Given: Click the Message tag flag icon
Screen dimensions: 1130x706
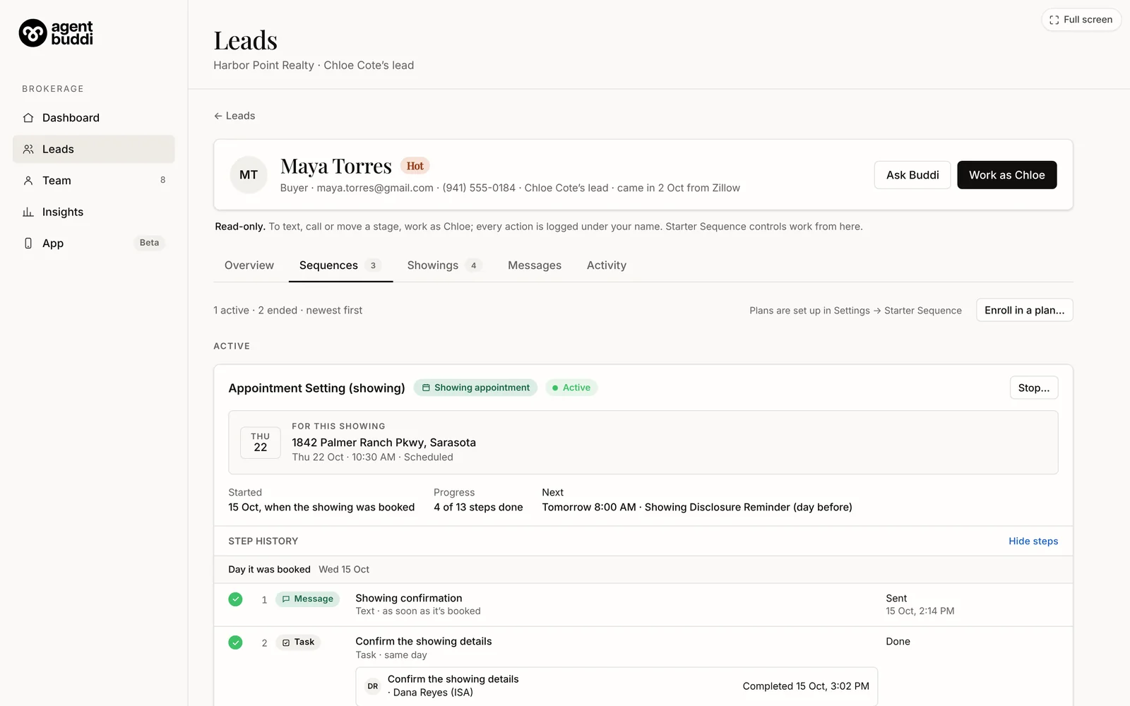Looking at the screenshot, I should (286, 599).
